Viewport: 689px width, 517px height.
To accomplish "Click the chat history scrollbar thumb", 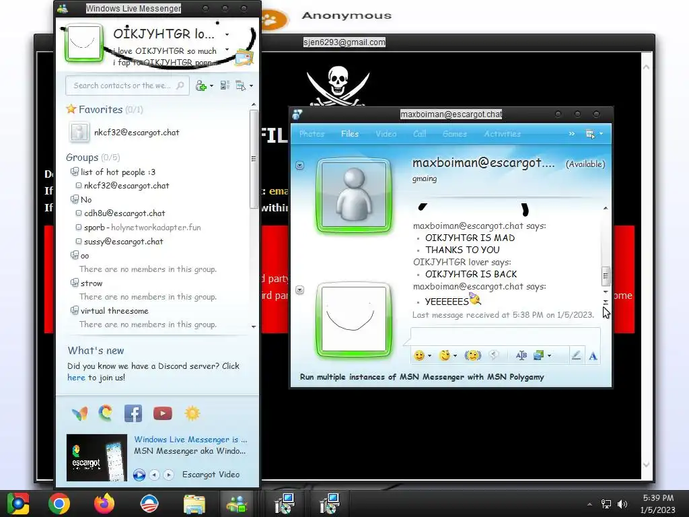I will click(x=606, y=275).
